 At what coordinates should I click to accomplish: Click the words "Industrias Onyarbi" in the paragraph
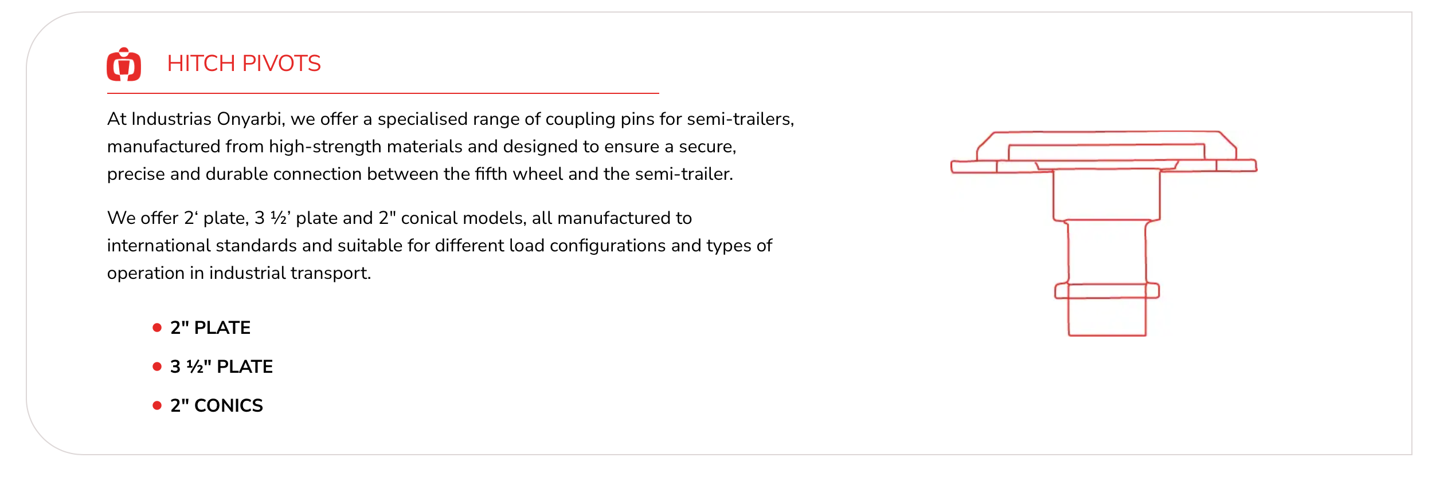[206, 119]
